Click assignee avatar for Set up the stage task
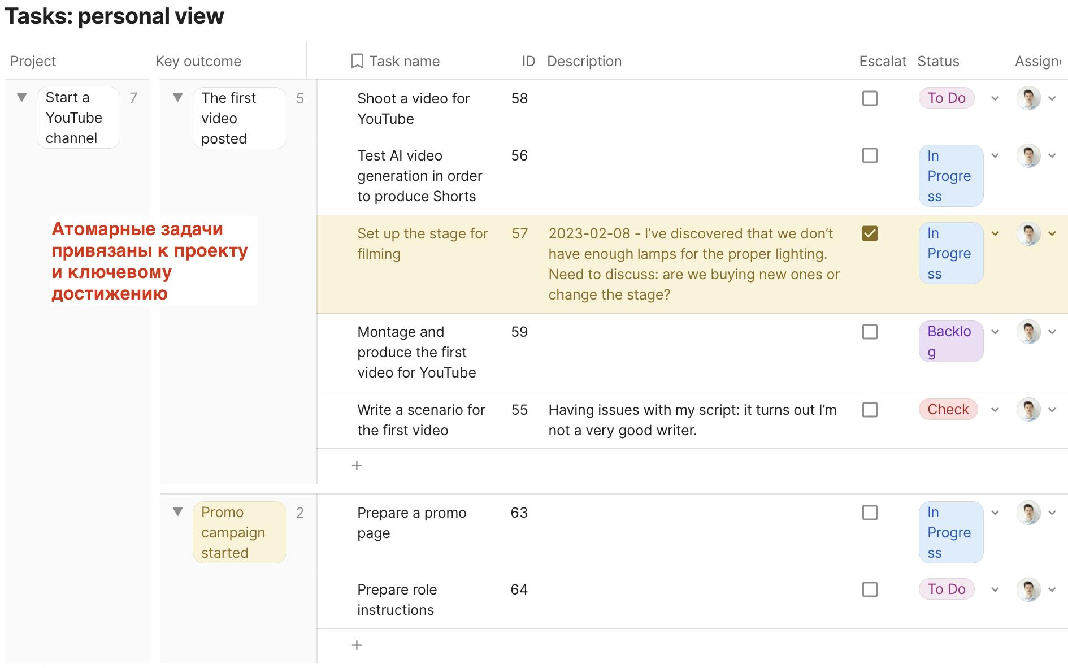1068x668 pixels. coord(1028,233)
